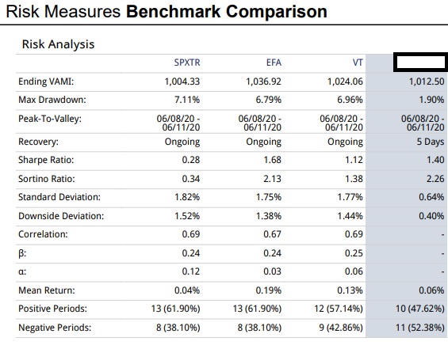The width and height of the screenshot is (448, 345).
Task: Click the Mean Return row label
Action: (46, 290)
